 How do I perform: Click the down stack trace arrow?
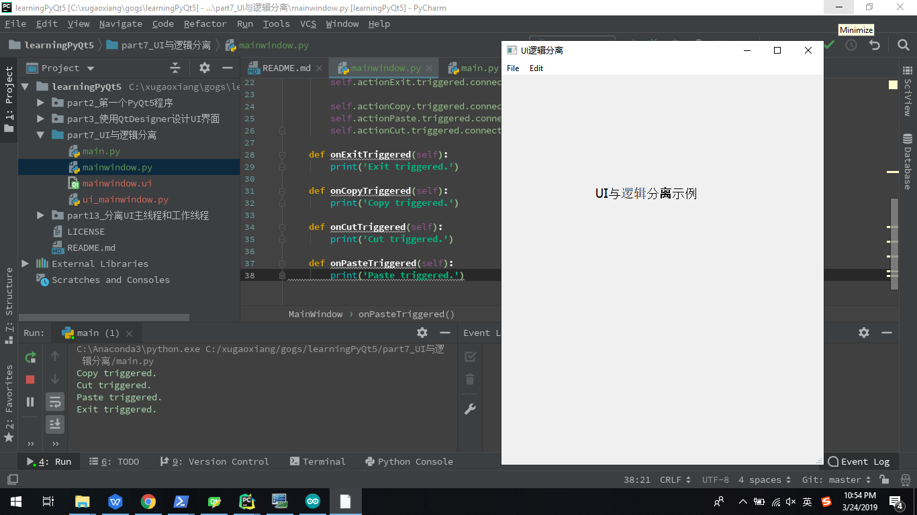(x=55, y=380)
